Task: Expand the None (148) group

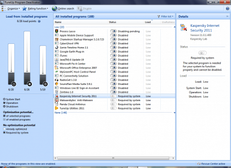Action: 175,113
